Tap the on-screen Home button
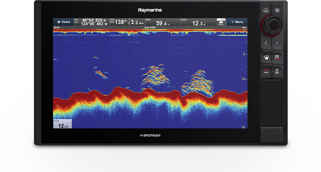Image resolution: width=321 pixels, height=172 pixels. (x=63, y=22)
